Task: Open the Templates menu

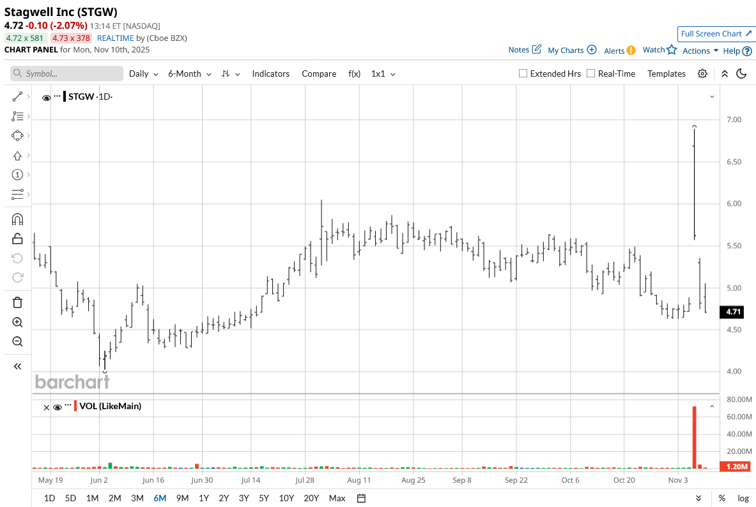Action: [667, 74]
